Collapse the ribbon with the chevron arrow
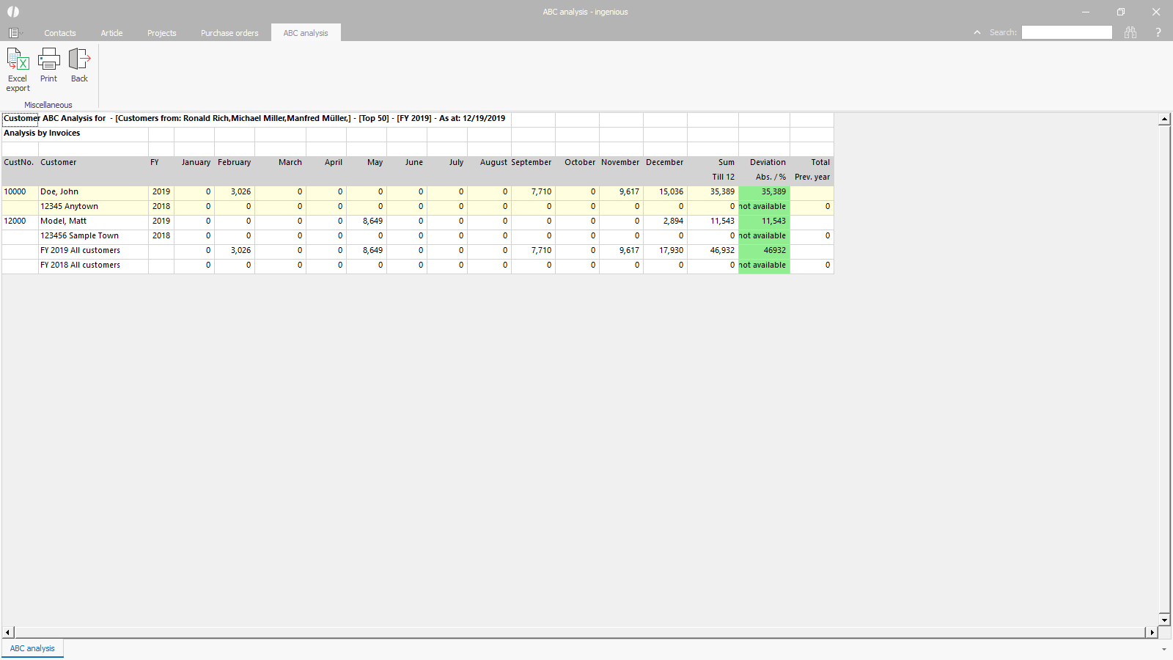Screen dimensions: 1173x660 click(977, 32)
